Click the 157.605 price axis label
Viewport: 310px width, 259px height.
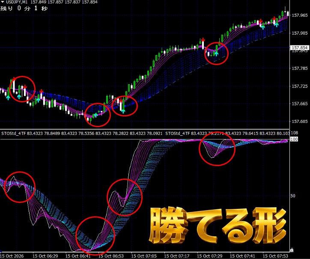coord(300,122)
